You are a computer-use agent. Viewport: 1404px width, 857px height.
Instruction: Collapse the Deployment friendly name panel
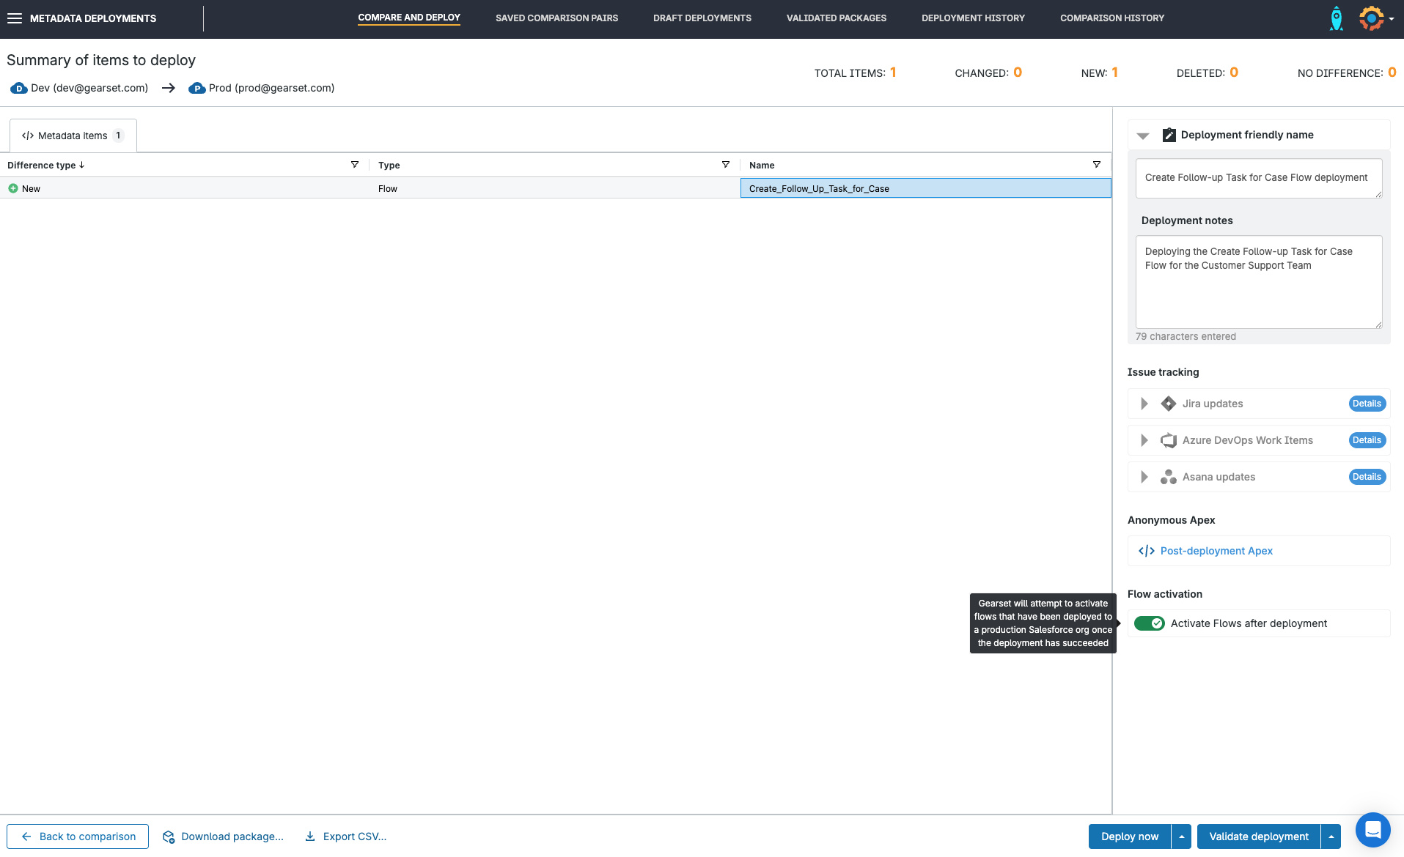point(1142,136)
